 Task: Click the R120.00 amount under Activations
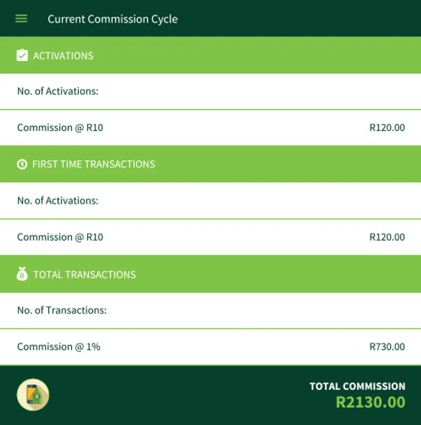click(387, 127)
